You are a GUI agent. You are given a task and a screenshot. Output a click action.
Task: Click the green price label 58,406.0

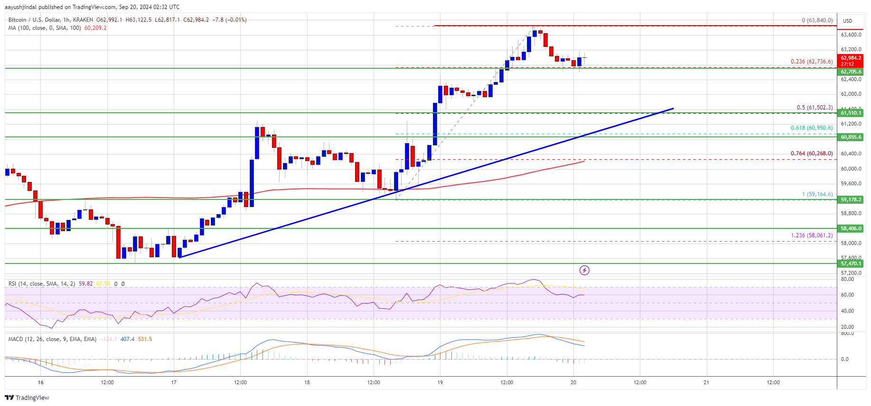(851, 228)
